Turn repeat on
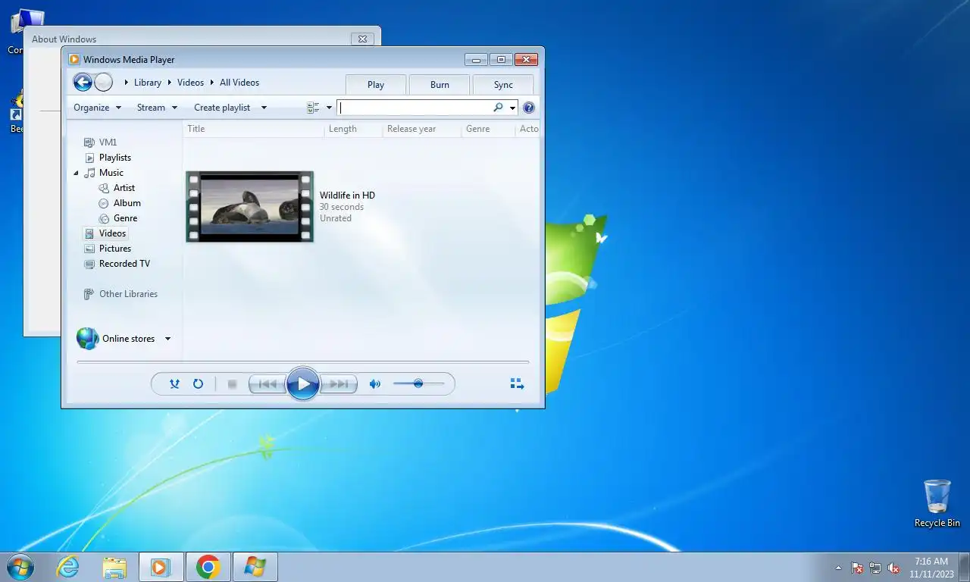 click(x=198, y=384)
